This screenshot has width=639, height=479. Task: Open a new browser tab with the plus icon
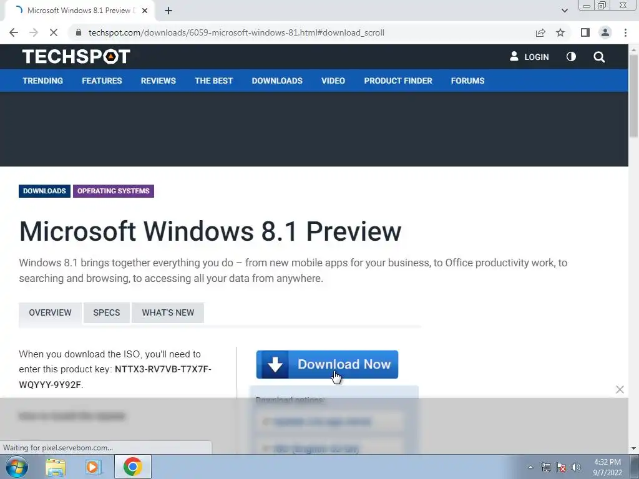pyautogui.click(x=168, y=11)
